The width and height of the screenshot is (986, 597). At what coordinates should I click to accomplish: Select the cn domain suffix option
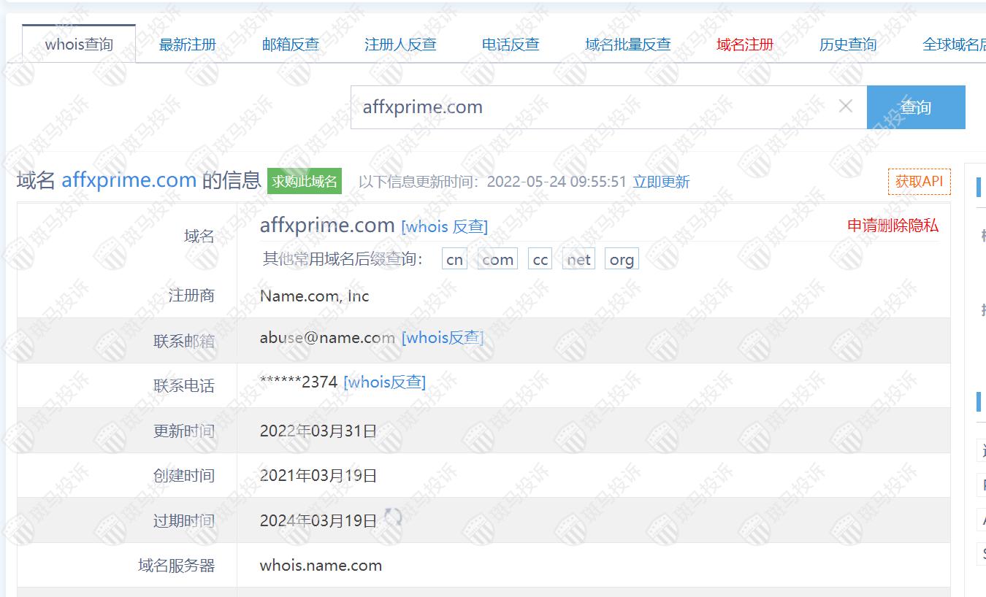(454, 260)
